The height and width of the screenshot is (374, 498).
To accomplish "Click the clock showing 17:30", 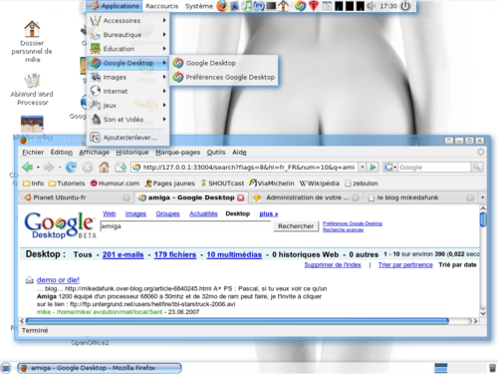I will coord(388,6).
